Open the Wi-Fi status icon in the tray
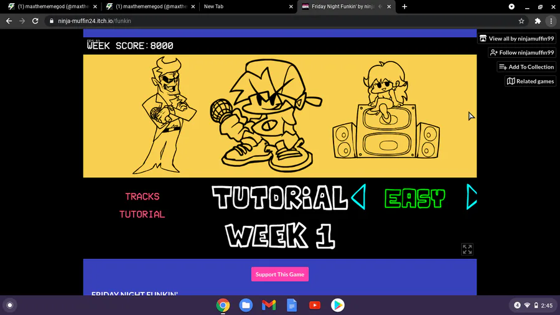 [527, 306]
